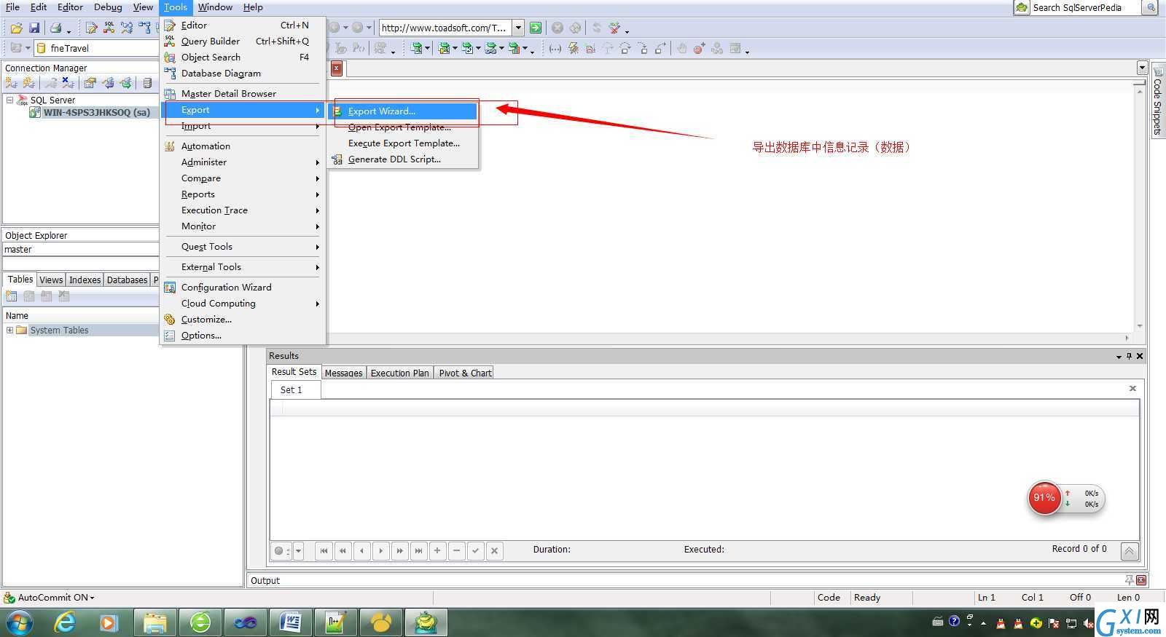The height and width of the screenshot is (637, 1166).
Task: Click the grey stop navigation icon
Action: pos(557,28)
